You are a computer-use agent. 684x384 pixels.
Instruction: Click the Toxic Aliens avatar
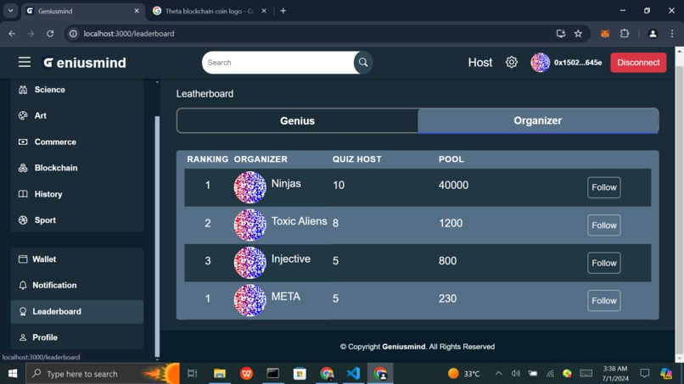pyautogui.click(x=250, y=225)
